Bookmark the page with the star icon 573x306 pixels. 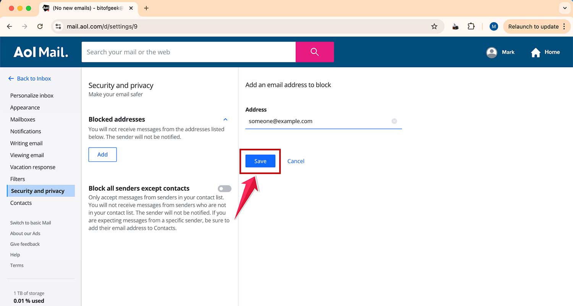pyautogui.click(x=434, y=26)
